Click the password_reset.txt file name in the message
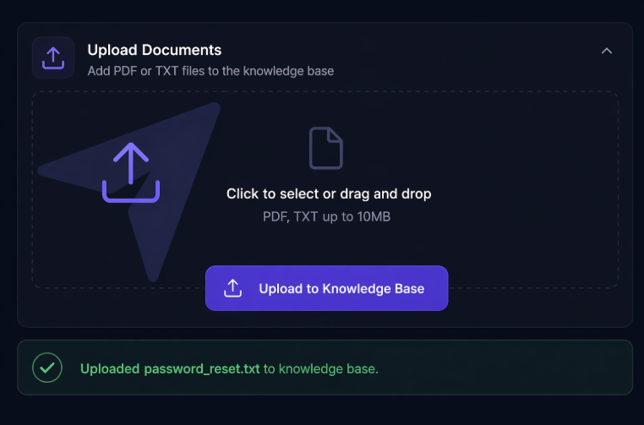The image size is (644, 425). coord(202,368)
